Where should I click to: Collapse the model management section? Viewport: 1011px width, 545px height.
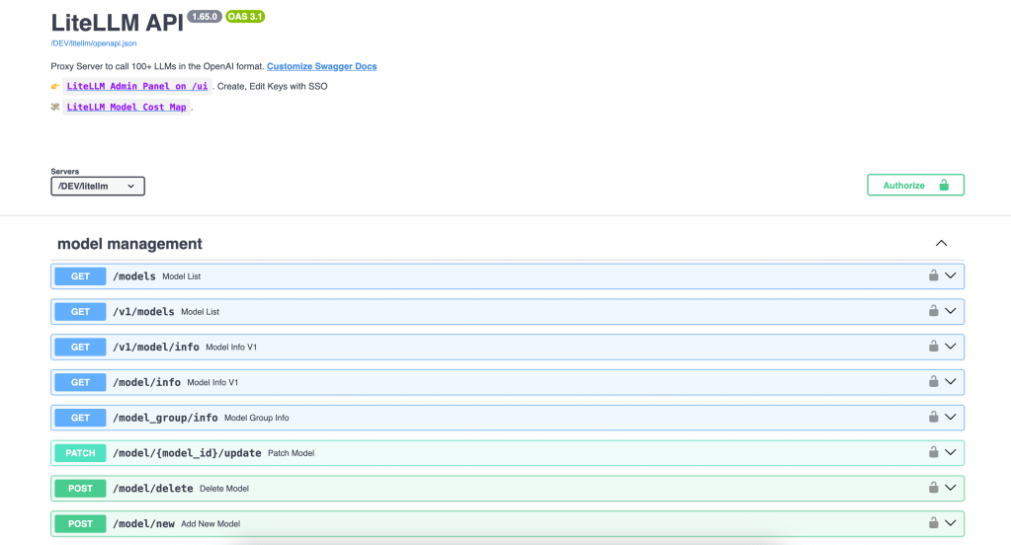941,244
